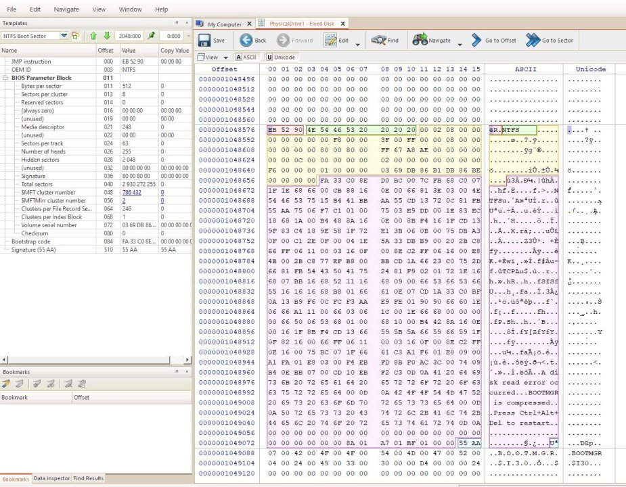The image size is (626, 487).
Task: Toggle the ASCII column display
Action: (x=247, y=57)
